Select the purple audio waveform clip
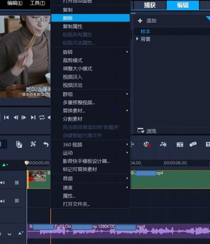 point(118,231)
